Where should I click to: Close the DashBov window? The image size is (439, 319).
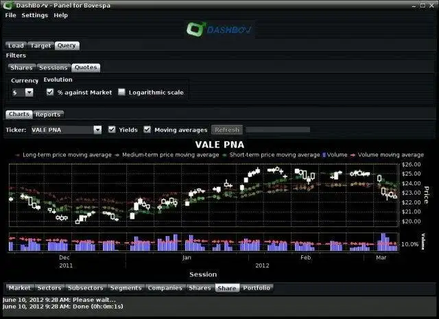[431, 5]
